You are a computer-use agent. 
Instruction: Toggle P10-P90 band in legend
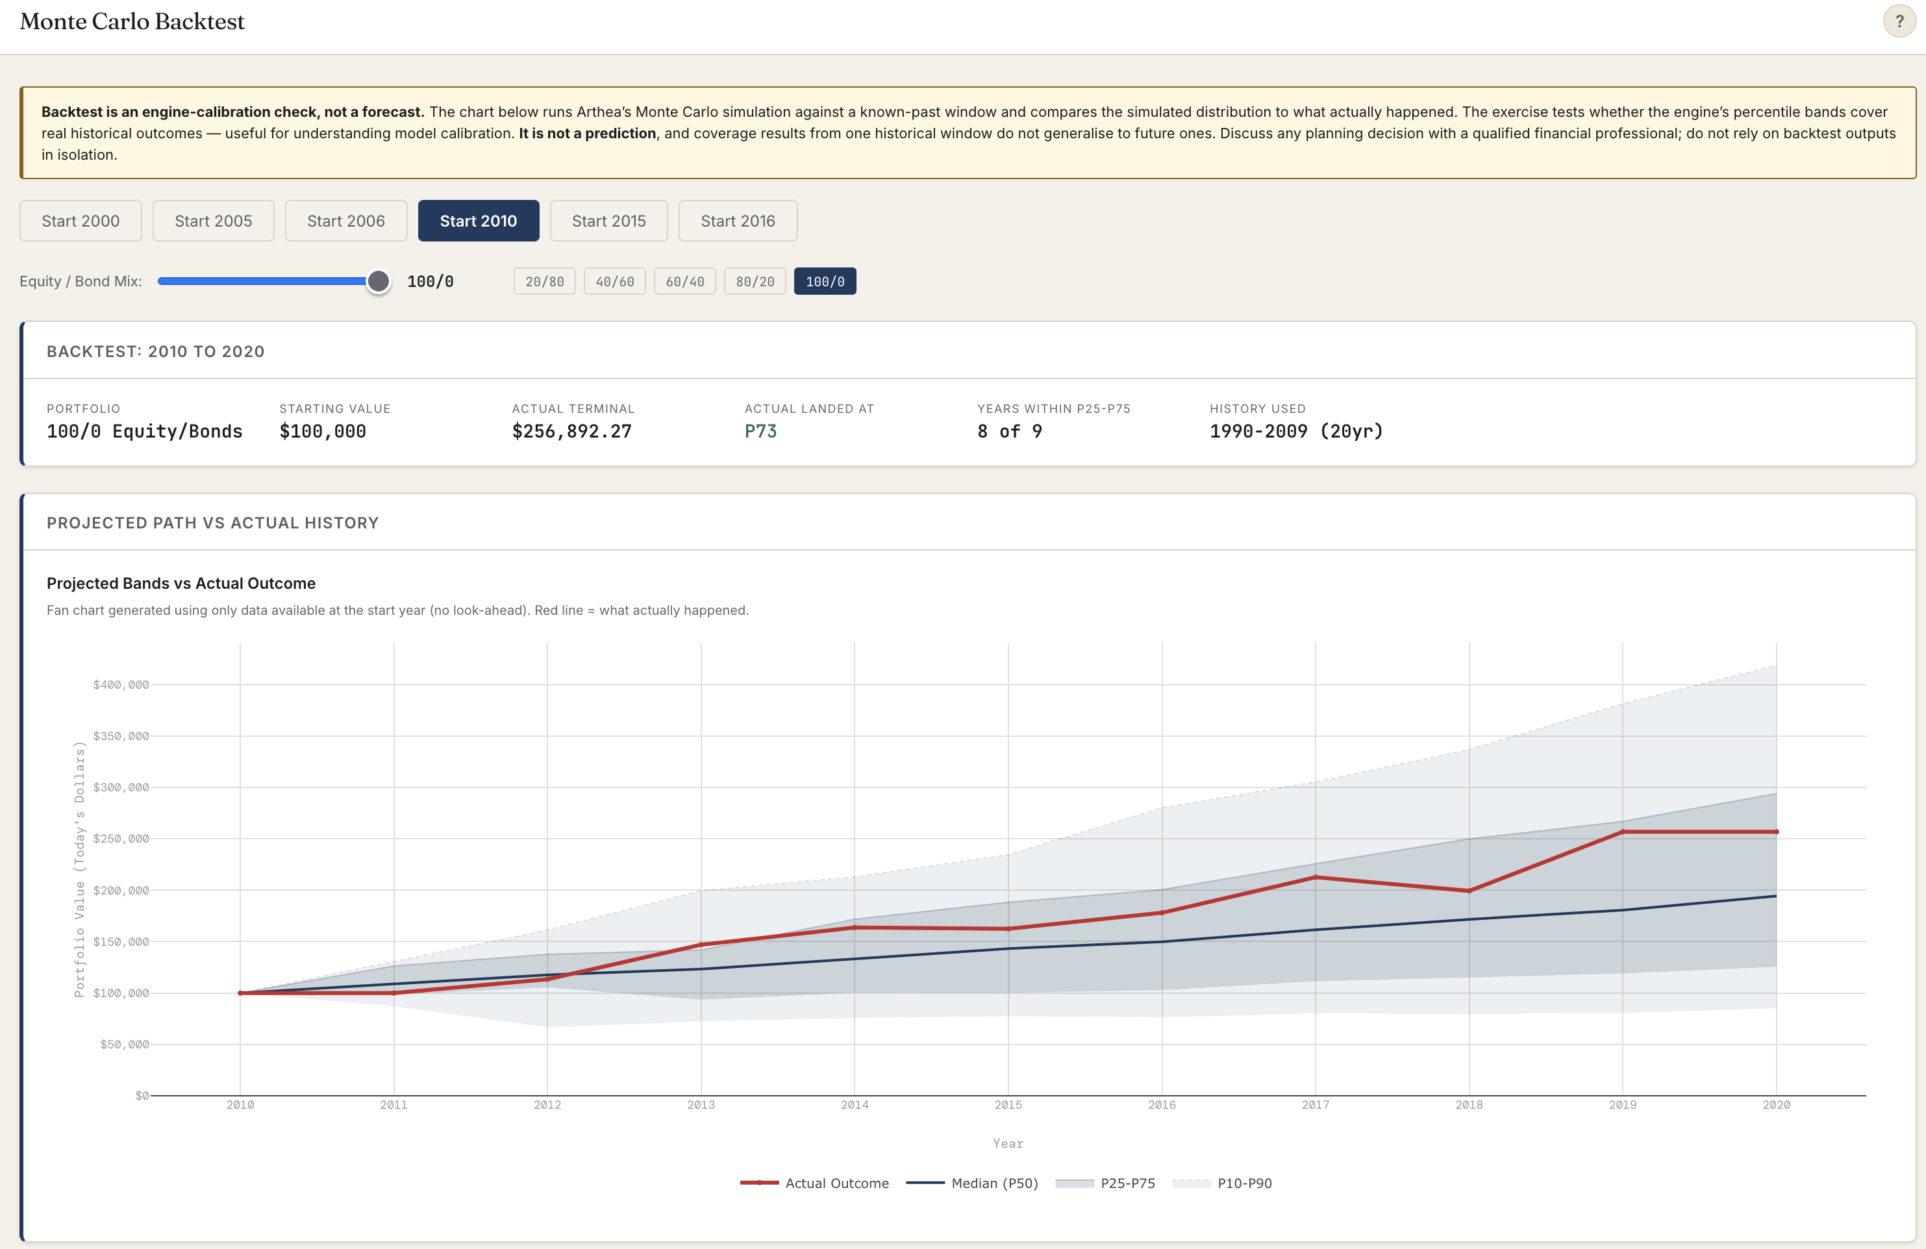click(x=1222, y=1183)
